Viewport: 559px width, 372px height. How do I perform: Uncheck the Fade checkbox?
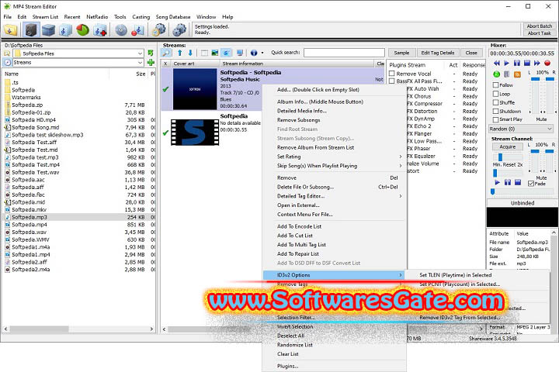tap(531, 184)
